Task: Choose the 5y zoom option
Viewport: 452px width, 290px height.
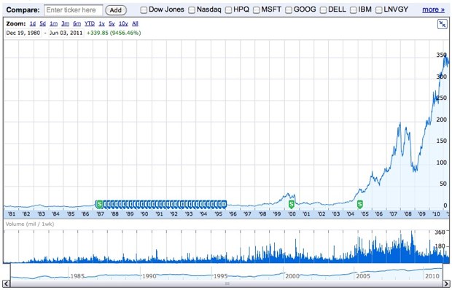Action: pyautogui.click(x=112, y=23)
